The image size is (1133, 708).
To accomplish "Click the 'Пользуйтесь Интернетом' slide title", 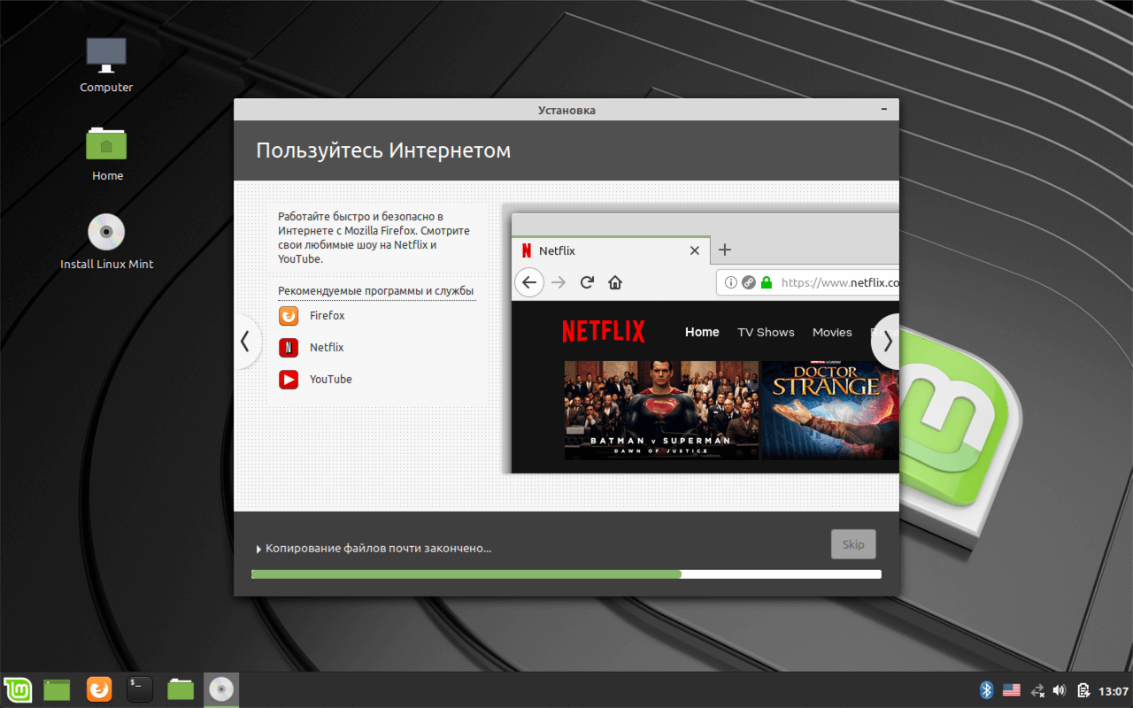I will [383, 150].
